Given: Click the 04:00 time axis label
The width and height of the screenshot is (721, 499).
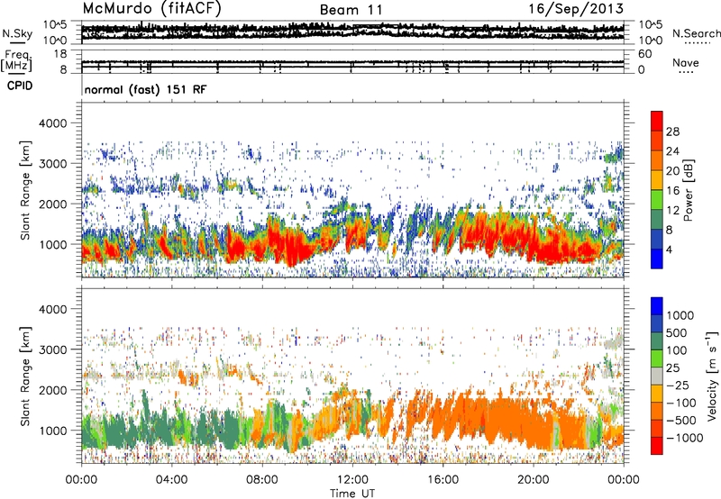Looking at the screenshot, I should (x=171, y=480).
